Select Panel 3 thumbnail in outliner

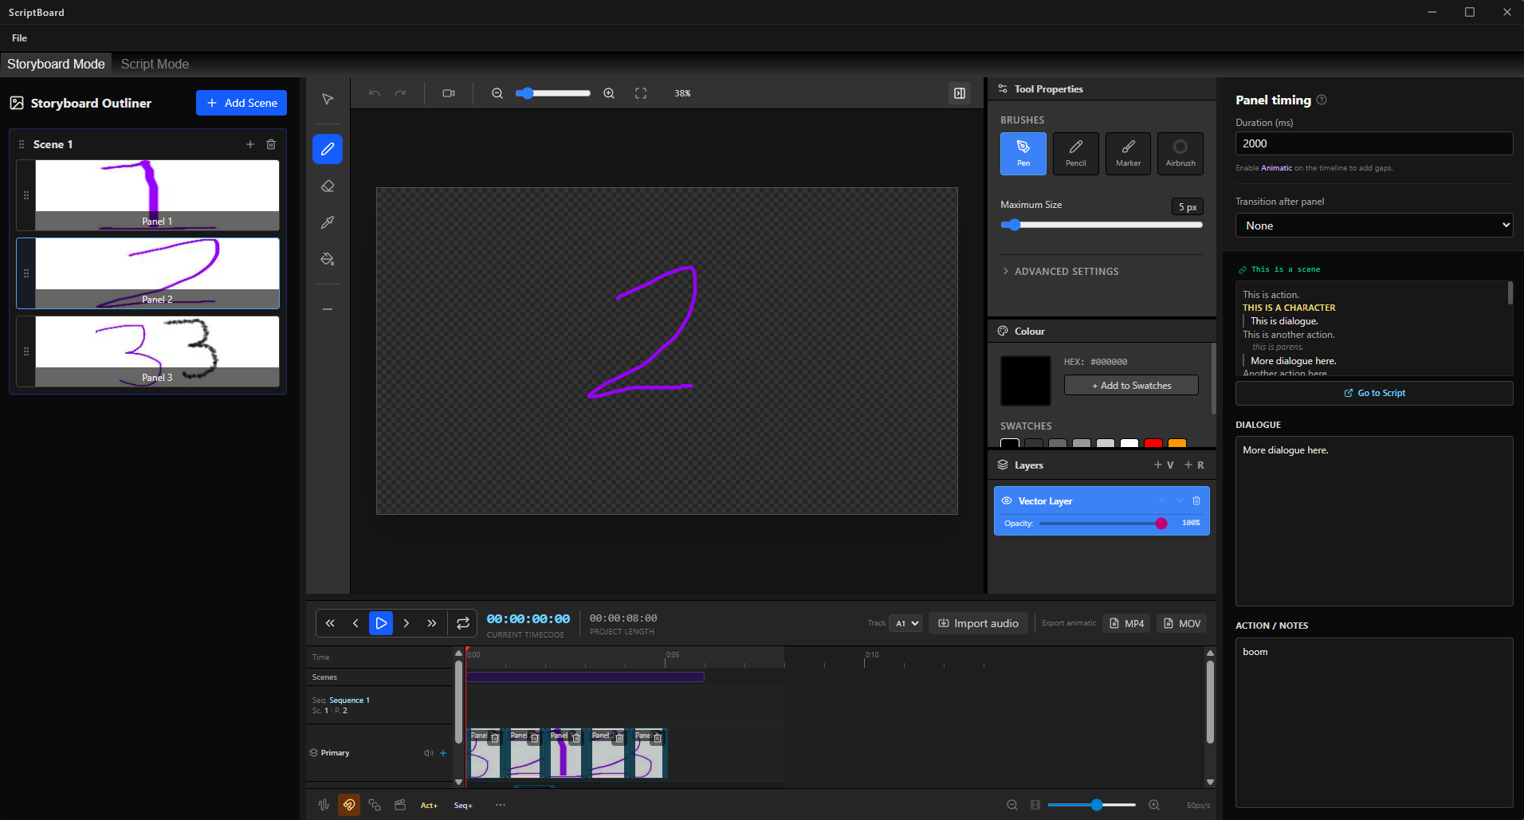(x=157, y=351)
